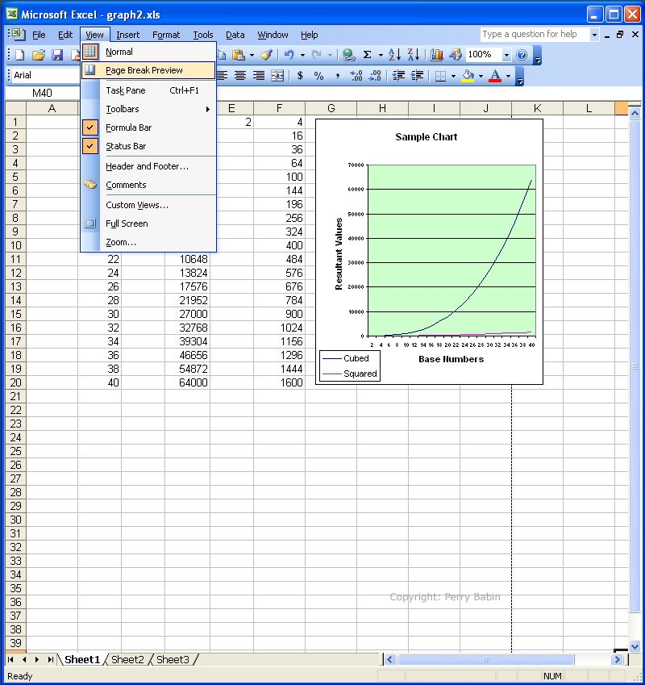645x685 pixels.
Task: Click the first sheet navigation arrow
Action: coord(11,660)
